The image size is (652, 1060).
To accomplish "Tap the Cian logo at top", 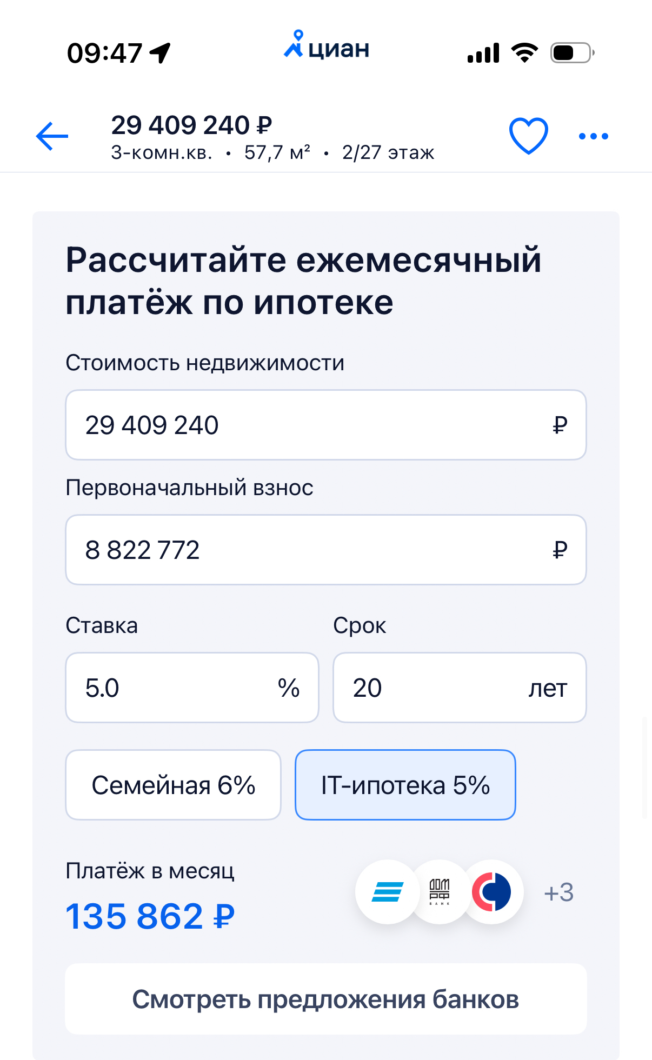I will pos(327,46).
